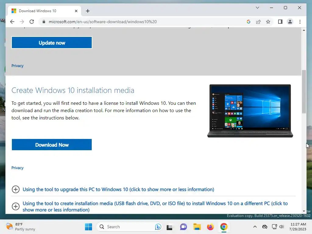312x234 pixels.
Task: Click the scrollbar down arrow
Action: [304, 211]
